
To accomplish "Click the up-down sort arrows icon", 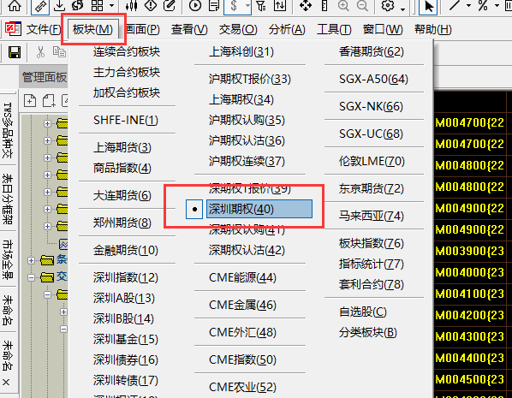I will (280, 6).
